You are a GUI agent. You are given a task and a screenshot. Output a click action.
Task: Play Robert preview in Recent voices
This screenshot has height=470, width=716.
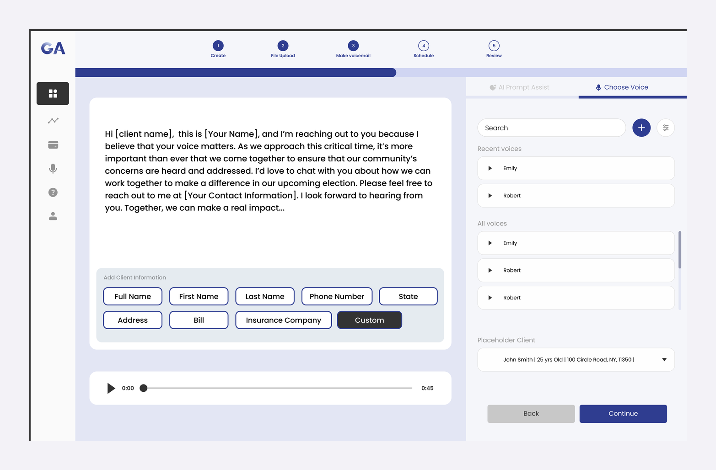pyautogui.click(x=490, y=196)
